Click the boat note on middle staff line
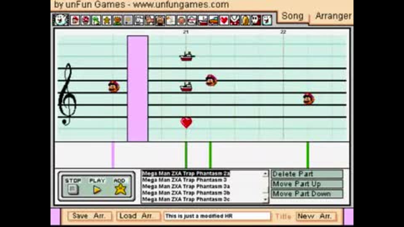 pos(186,87)
